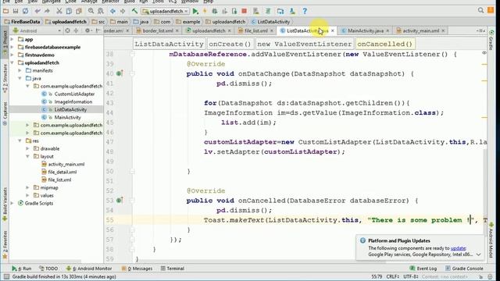Click the red Stop icon

pyautogui.click(x=245, y=11)
